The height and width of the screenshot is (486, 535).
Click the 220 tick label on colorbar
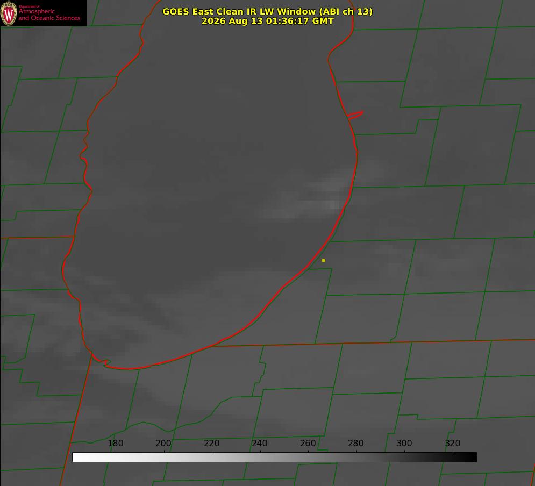(211, 443)
